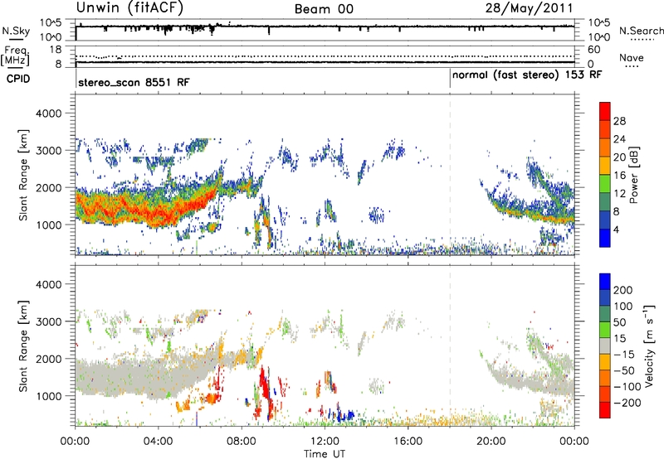Click the '3000' tick of the power panel
This screenshot has height=459, width=664.
(48, 151)
